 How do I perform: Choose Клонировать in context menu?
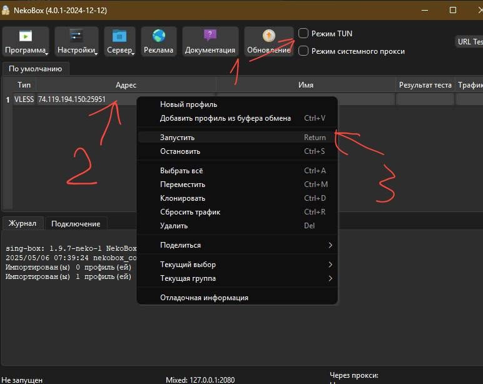tap(237, 198)
